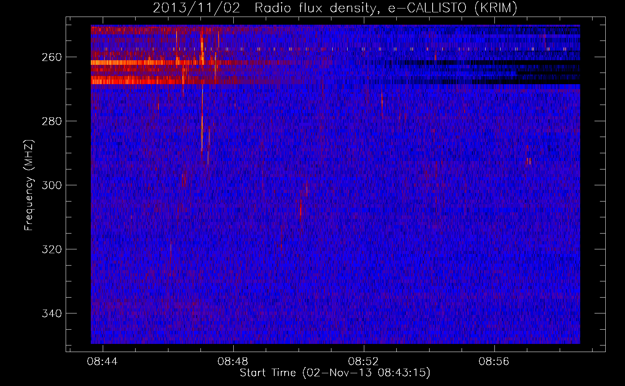Click the 320 frequency tick label
Image resolution: width=625 pixels, height=386 pixels.
click(x=51, y=249)
